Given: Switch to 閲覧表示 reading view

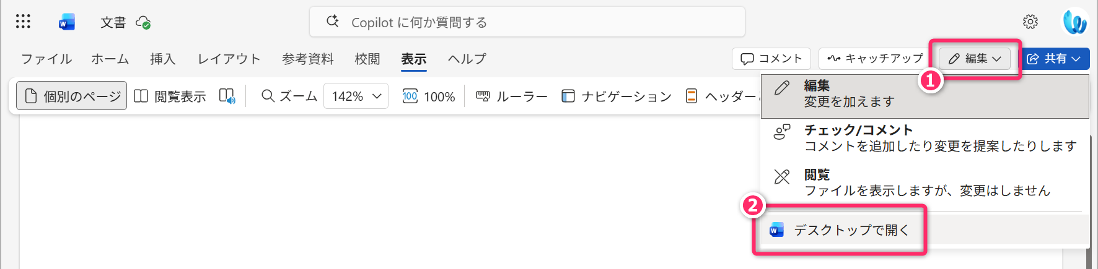Looking at the screenshot, I should click(170, 96).
